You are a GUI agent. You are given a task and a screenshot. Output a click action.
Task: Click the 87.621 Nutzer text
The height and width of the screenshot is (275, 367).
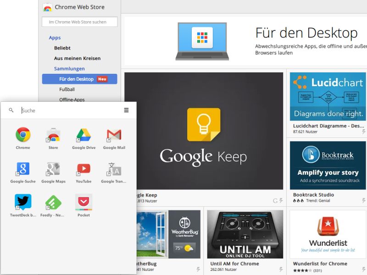click(305, 132)
